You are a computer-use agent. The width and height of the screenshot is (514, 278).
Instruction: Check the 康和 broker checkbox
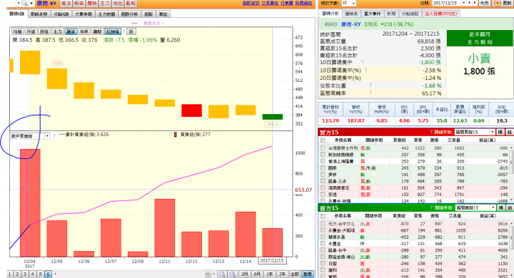click(323, 270)
